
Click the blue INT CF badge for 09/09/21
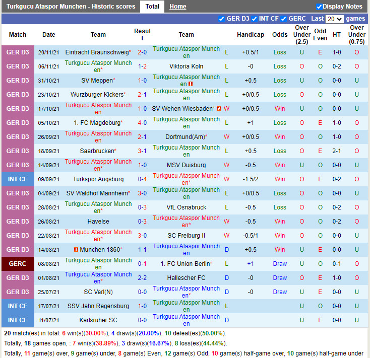point(18,179)
